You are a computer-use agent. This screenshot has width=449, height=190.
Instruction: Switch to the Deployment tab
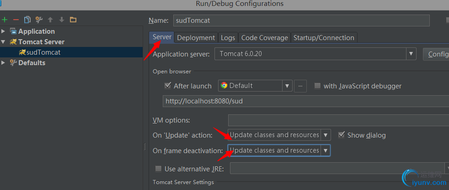(x=196, y=38)
